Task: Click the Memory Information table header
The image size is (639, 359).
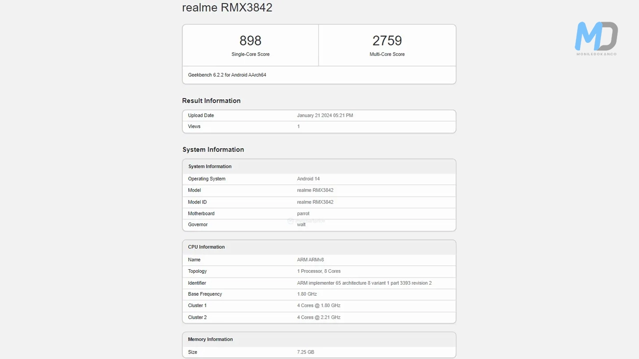Action: [210, 340]
